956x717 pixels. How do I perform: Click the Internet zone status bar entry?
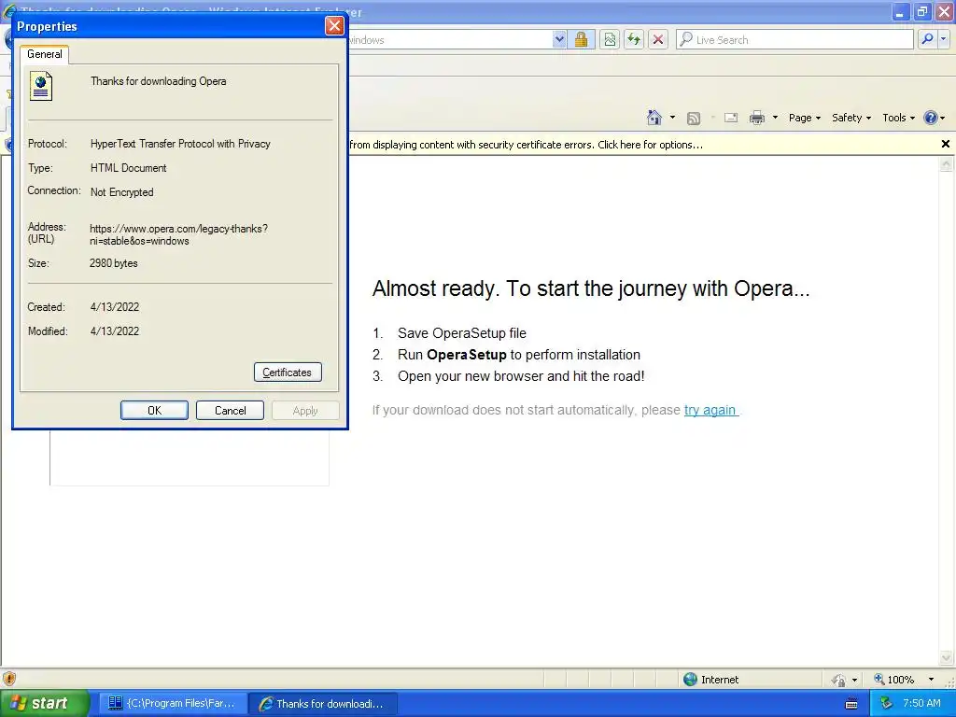click(711, 680)
